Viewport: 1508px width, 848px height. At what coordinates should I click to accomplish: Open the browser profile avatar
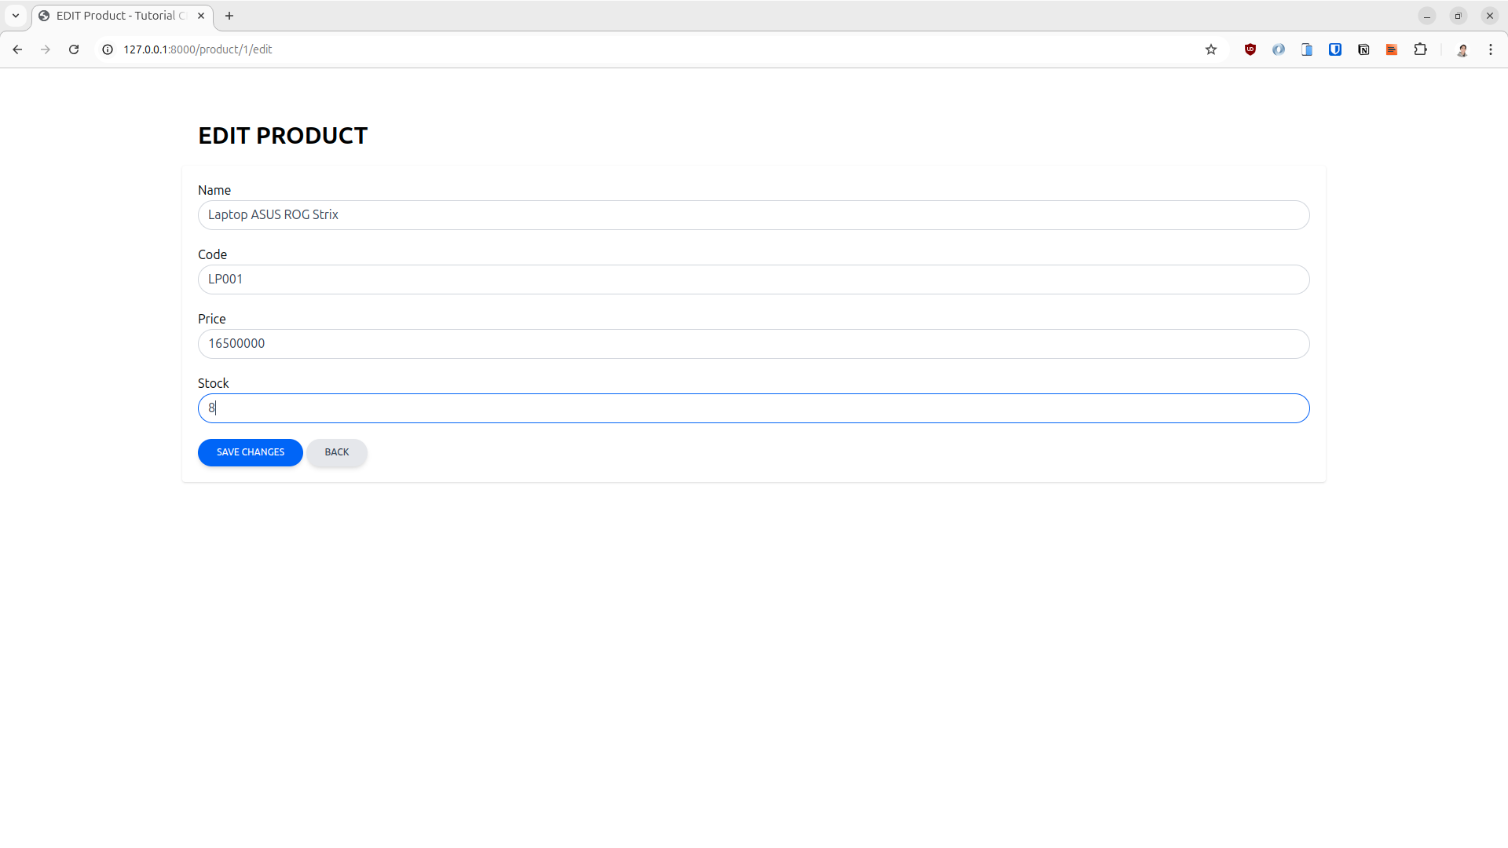click(1463, 49)
